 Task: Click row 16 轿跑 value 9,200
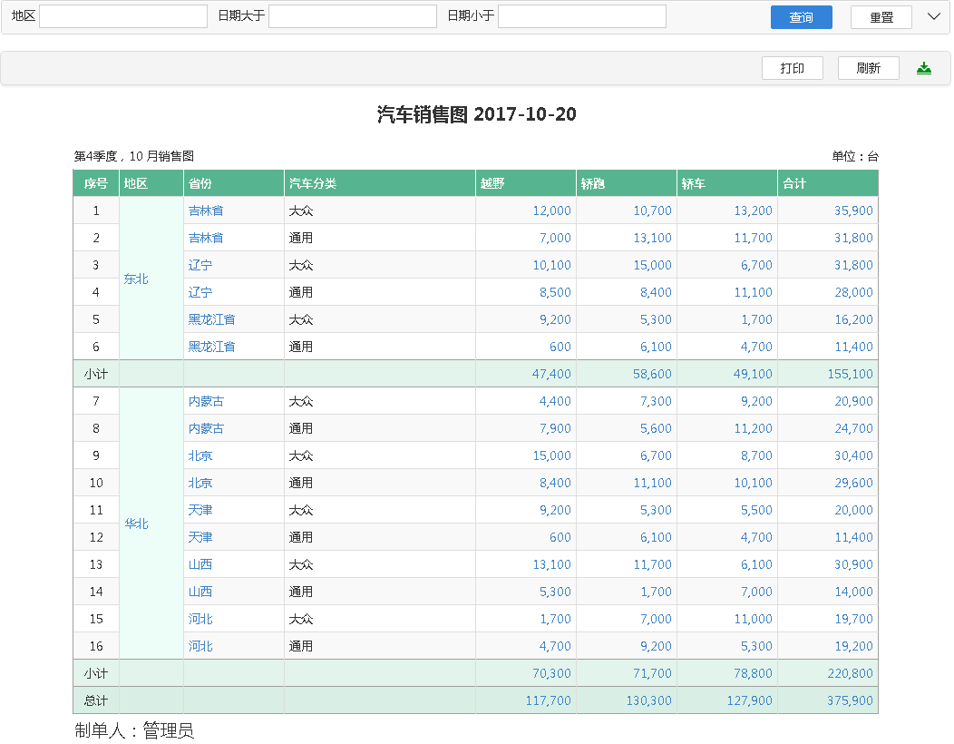tap(656, 646)
